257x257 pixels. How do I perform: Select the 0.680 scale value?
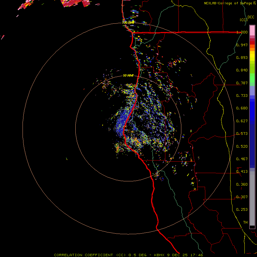pos(242,108)
